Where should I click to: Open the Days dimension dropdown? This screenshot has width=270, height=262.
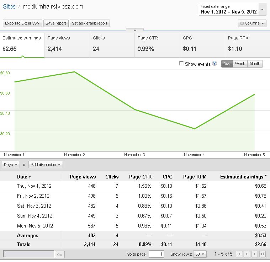click(x=11, y=165)
